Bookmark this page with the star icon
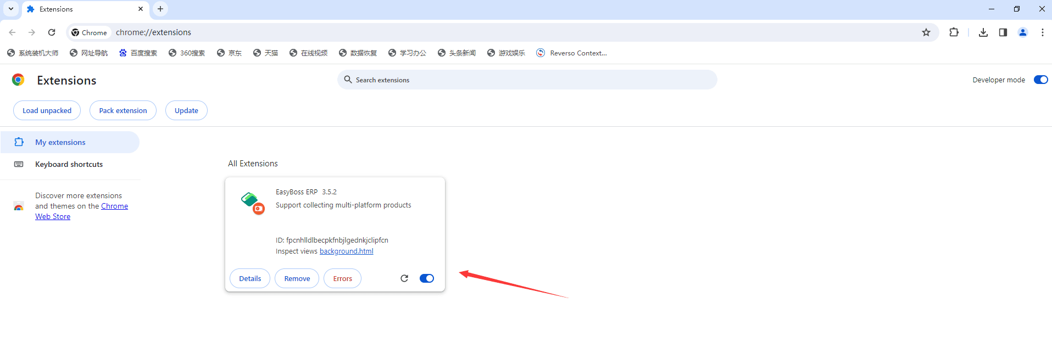 click(926, 32)
